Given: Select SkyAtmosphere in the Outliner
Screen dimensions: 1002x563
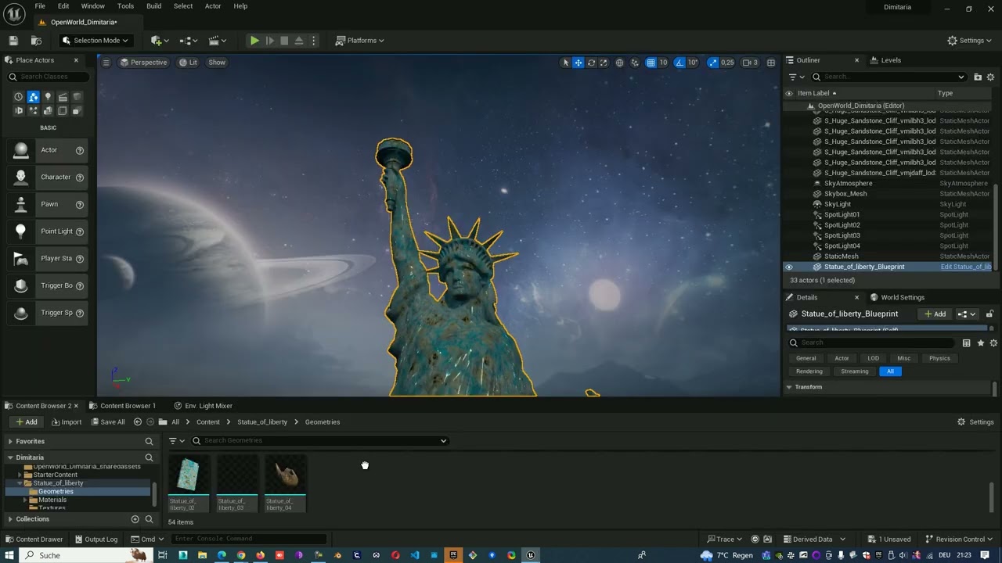Looking at the screenshot, I should (848, 184).
